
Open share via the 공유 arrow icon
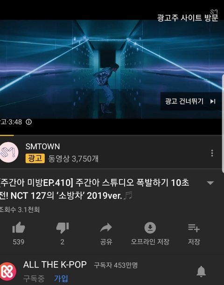(106, 227)
